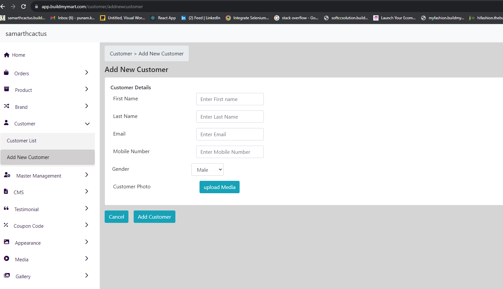Open the samarthcactus.build bookmark
This screenshot has width=503, height=289.
point(23,18)
